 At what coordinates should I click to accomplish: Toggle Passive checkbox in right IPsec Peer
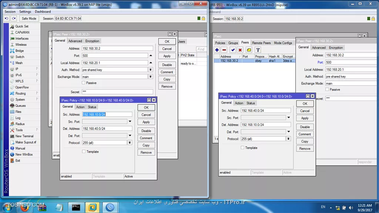click(327, 89)
